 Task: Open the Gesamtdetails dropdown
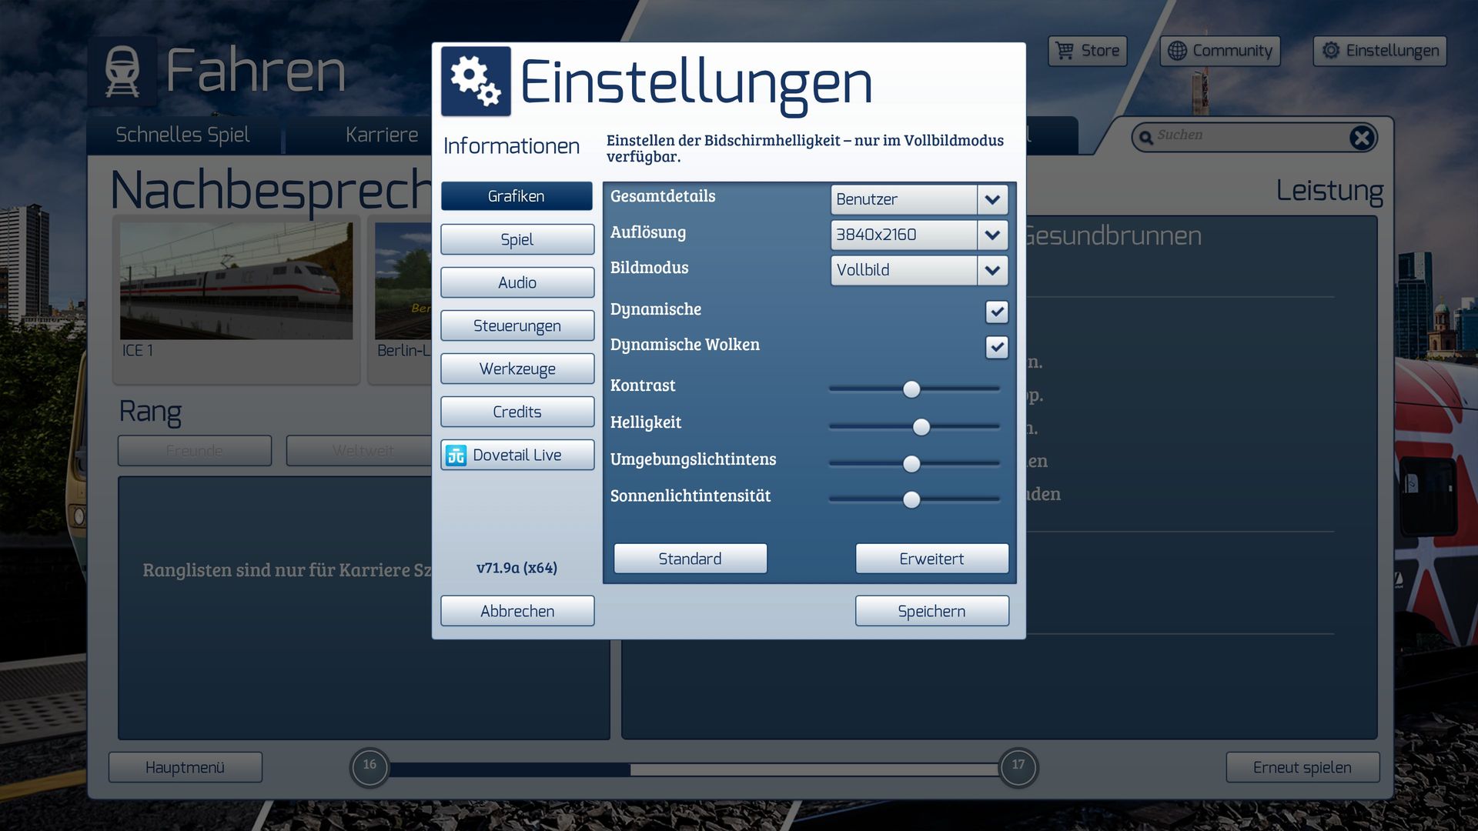pos(992,199)
